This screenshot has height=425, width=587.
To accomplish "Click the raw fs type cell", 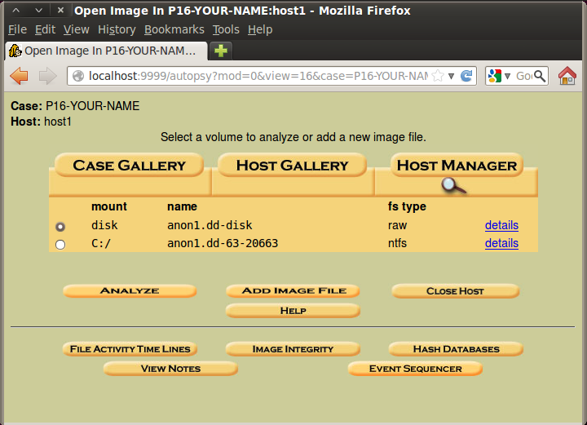I will tap(397, 225).
